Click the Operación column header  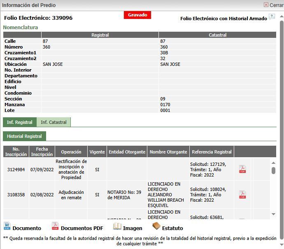[71, 151]
